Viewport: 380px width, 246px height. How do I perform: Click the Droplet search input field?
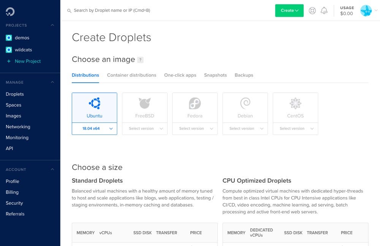114,11
